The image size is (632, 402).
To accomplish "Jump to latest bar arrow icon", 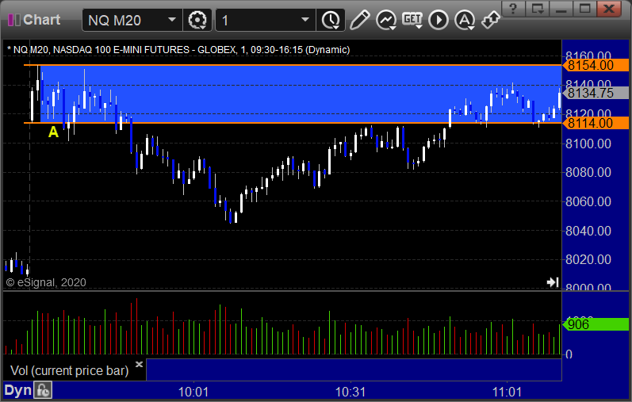I will 553,282.
